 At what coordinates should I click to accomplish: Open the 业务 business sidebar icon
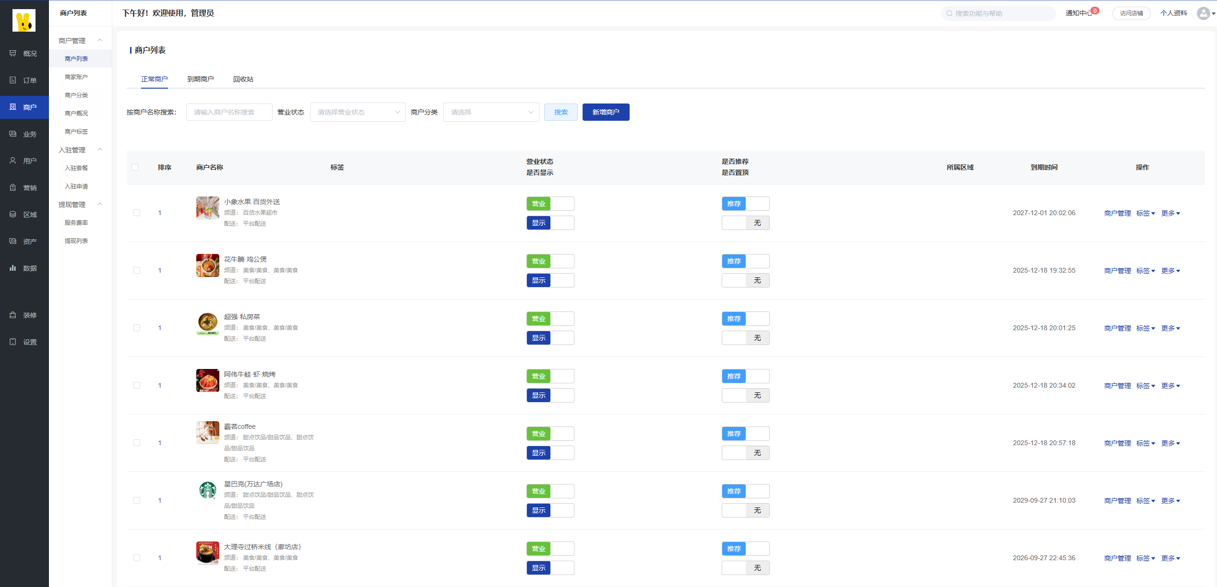[x=13, y=134]
